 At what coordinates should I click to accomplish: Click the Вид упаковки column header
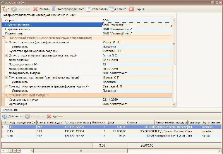(211, 122)
